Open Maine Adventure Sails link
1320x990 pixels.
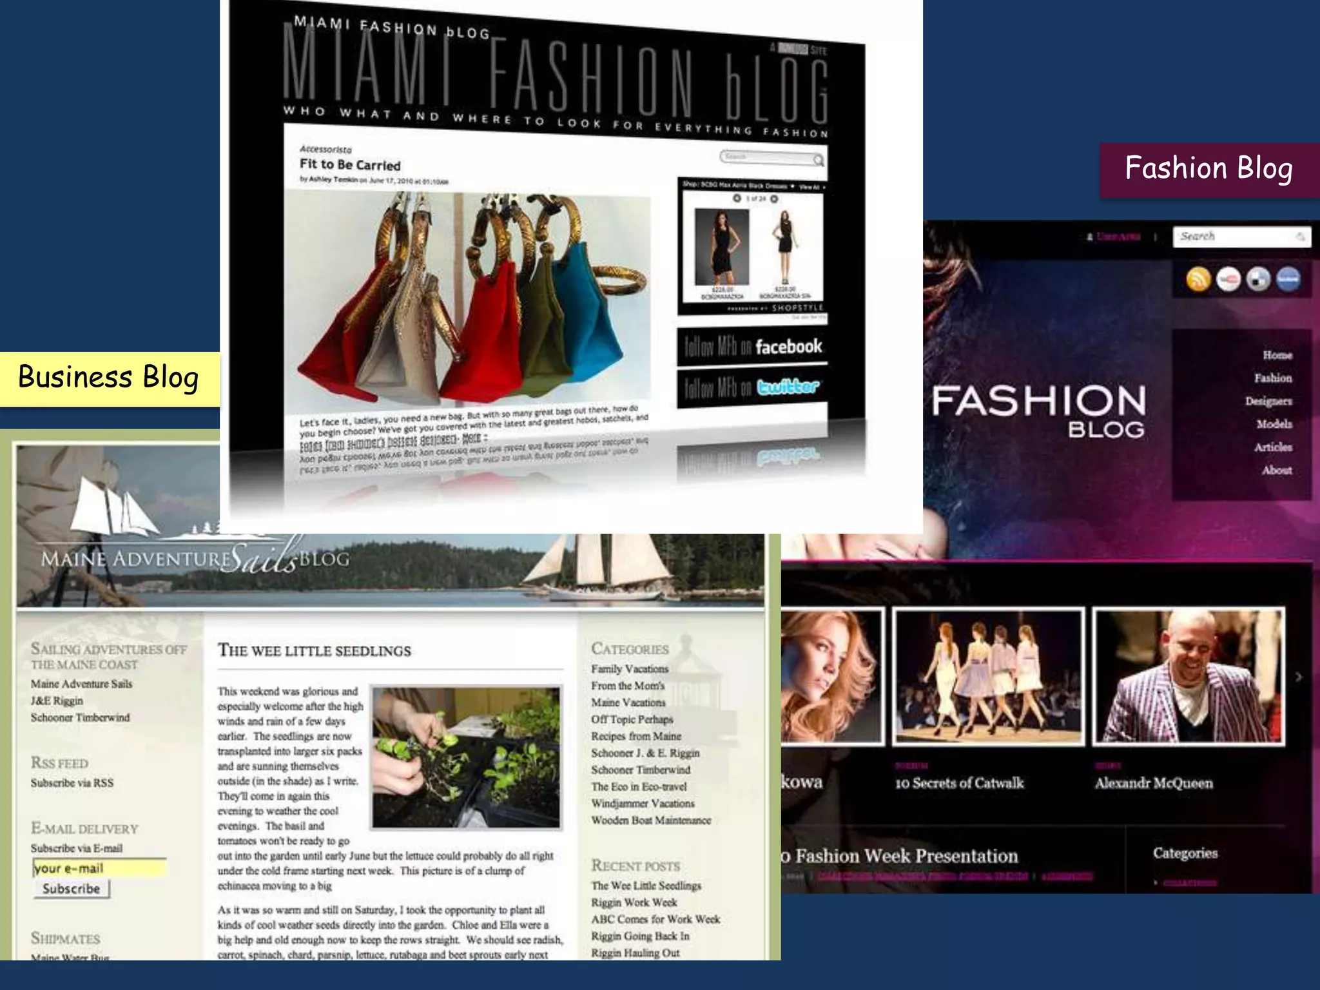(x=81, y=684)
